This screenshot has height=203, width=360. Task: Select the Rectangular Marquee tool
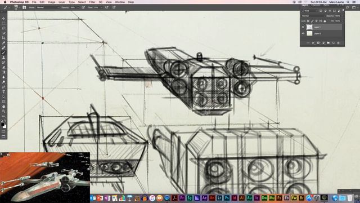pyautogui.click(x=3, y=23)
